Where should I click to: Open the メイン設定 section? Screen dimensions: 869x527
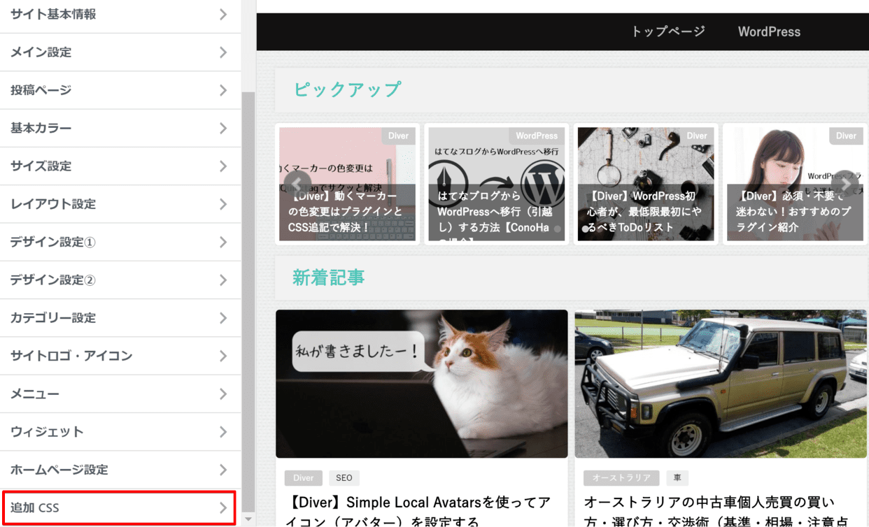(119, 52)
